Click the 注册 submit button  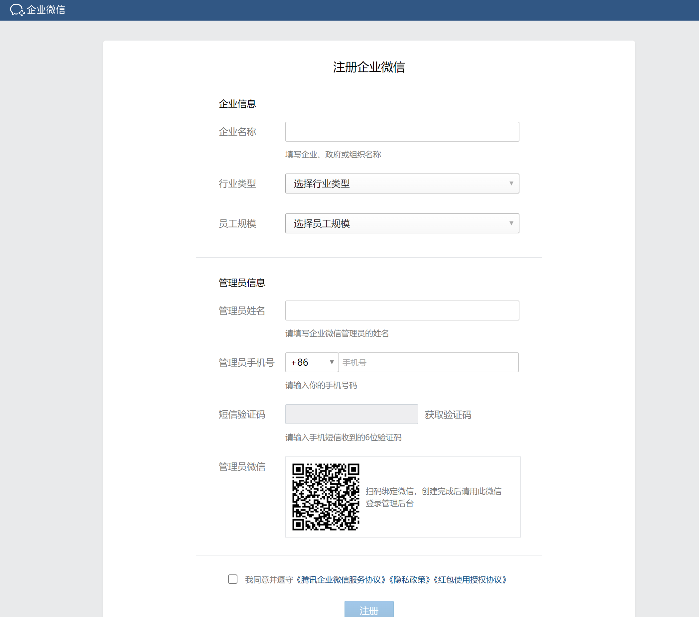click(369, 609)
